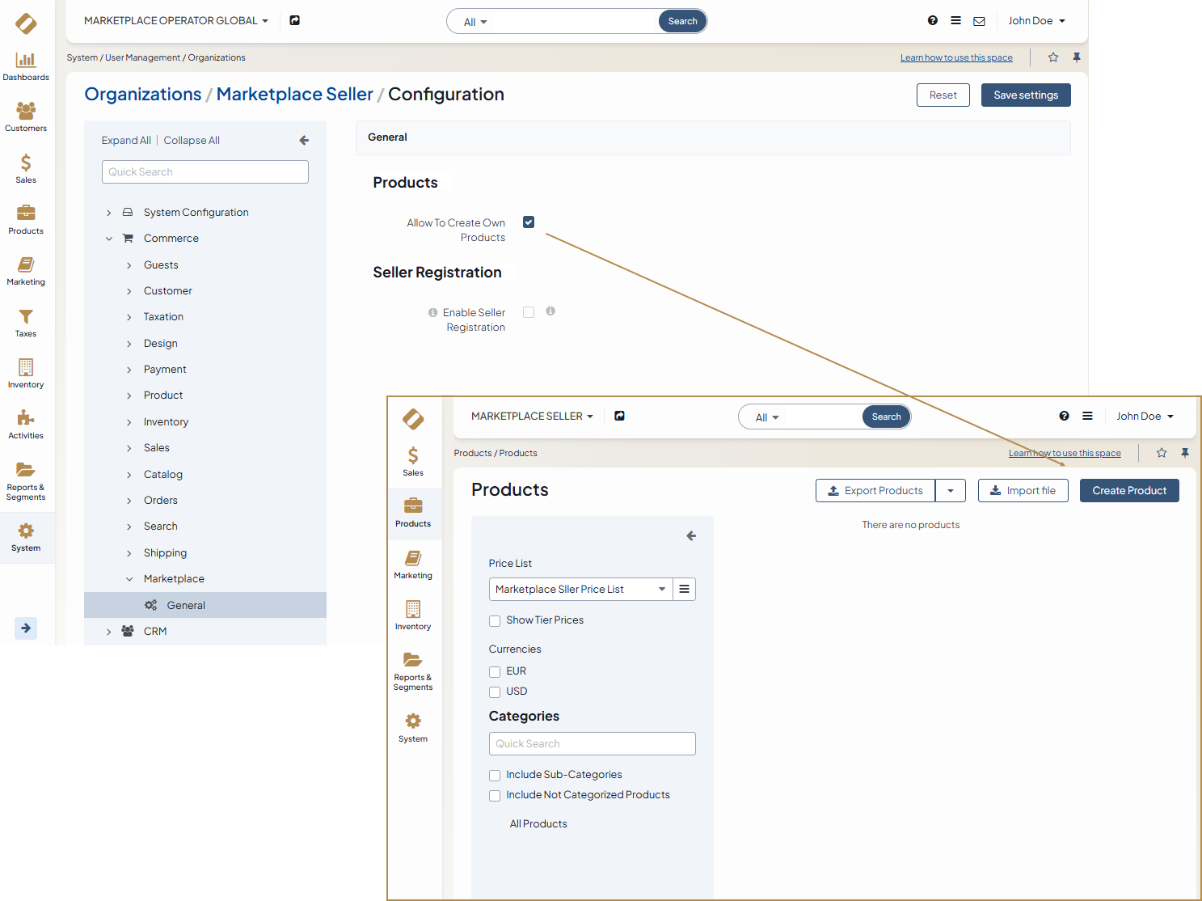Viewport: 1202px width, 901px height.
Task: Click the pin icon near breadcrumbs
Action: [1077, 57]
